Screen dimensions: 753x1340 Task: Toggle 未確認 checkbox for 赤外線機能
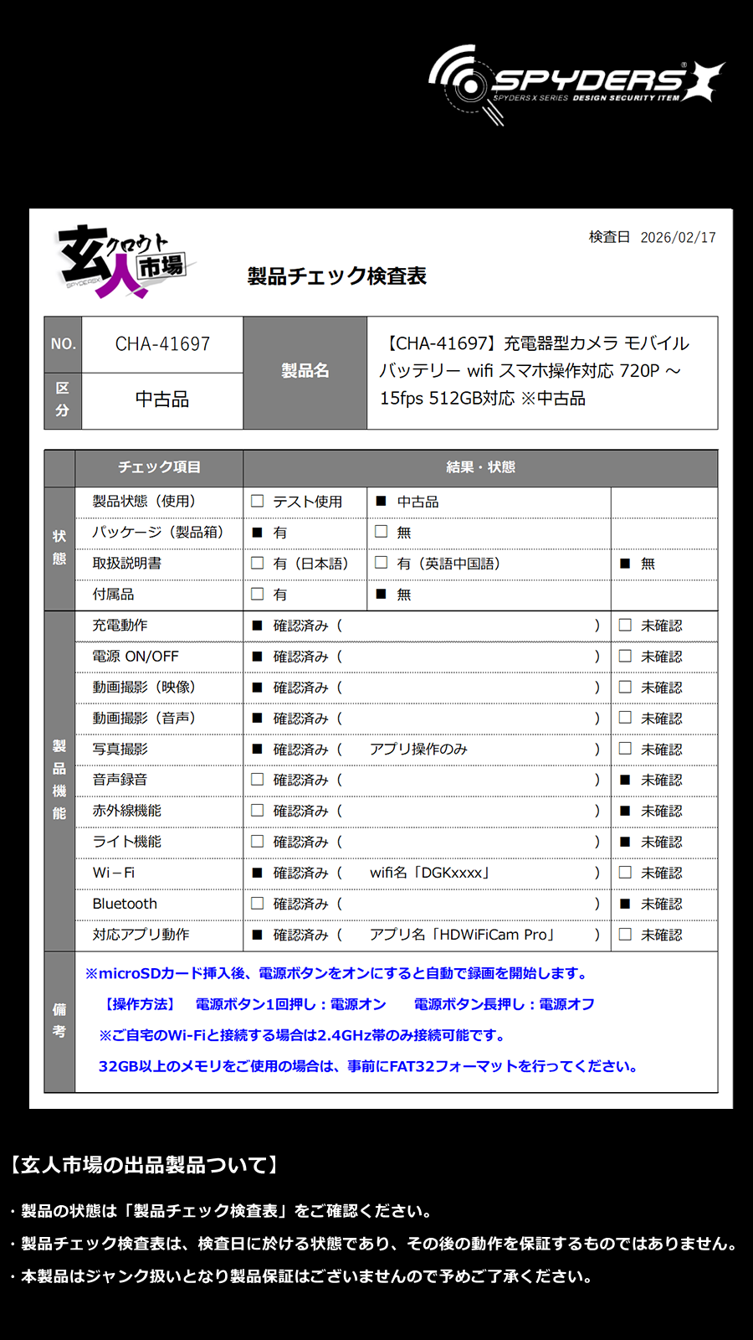coord(625,811)
